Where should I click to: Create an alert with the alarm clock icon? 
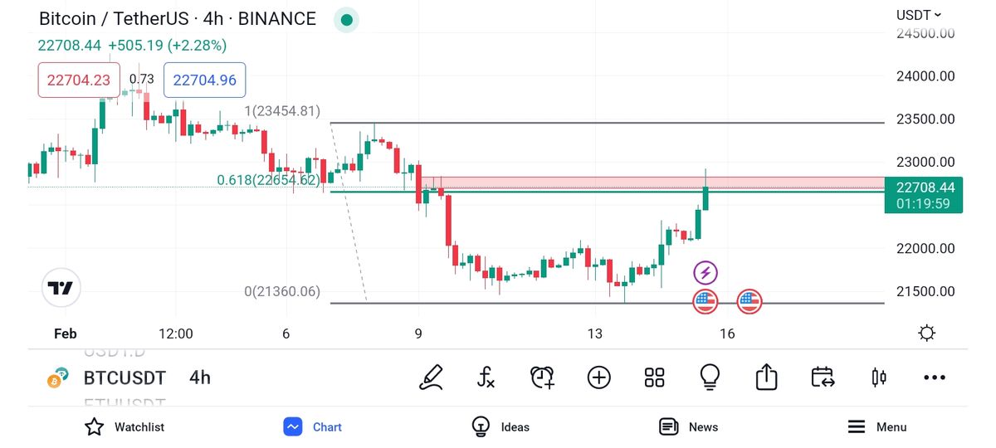(542, 377)
